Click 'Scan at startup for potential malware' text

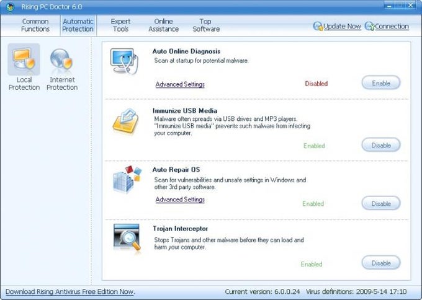tap(201, 61)
